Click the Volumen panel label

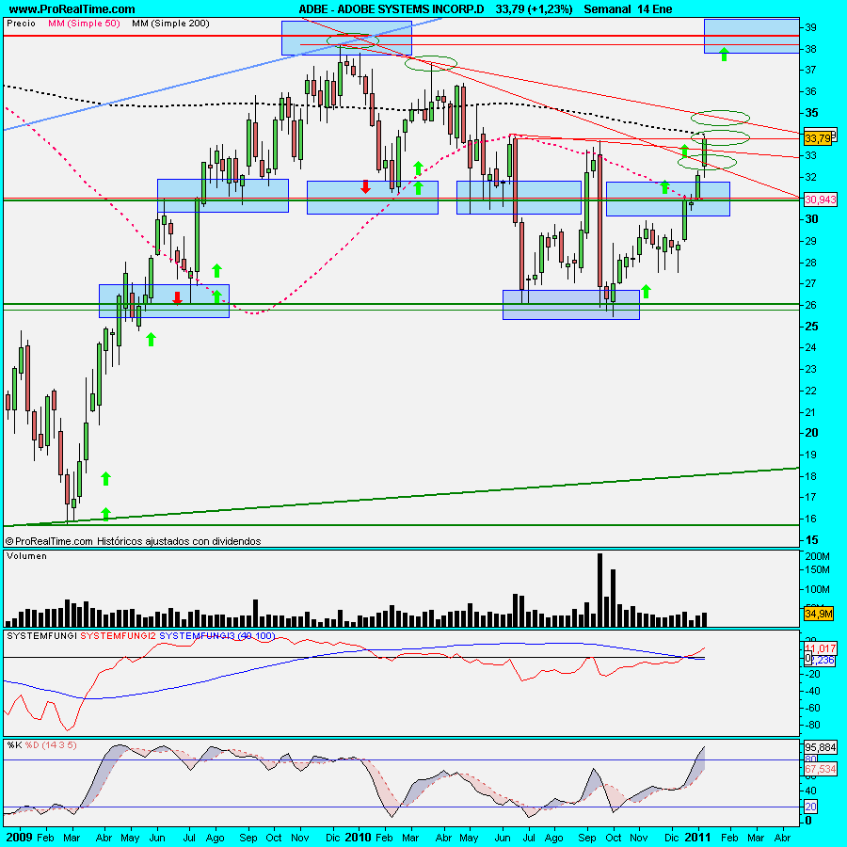point(26,556)
